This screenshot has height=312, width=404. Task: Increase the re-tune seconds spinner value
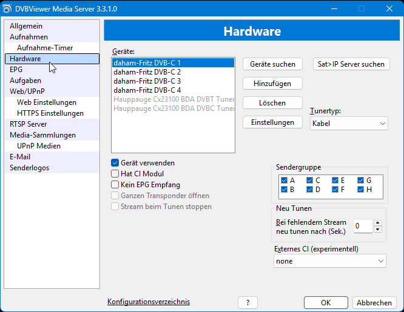[378, 223]
